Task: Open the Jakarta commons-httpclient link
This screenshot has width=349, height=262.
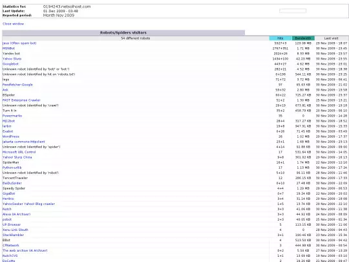Action: pyautogui.click(x=24, y=142)
